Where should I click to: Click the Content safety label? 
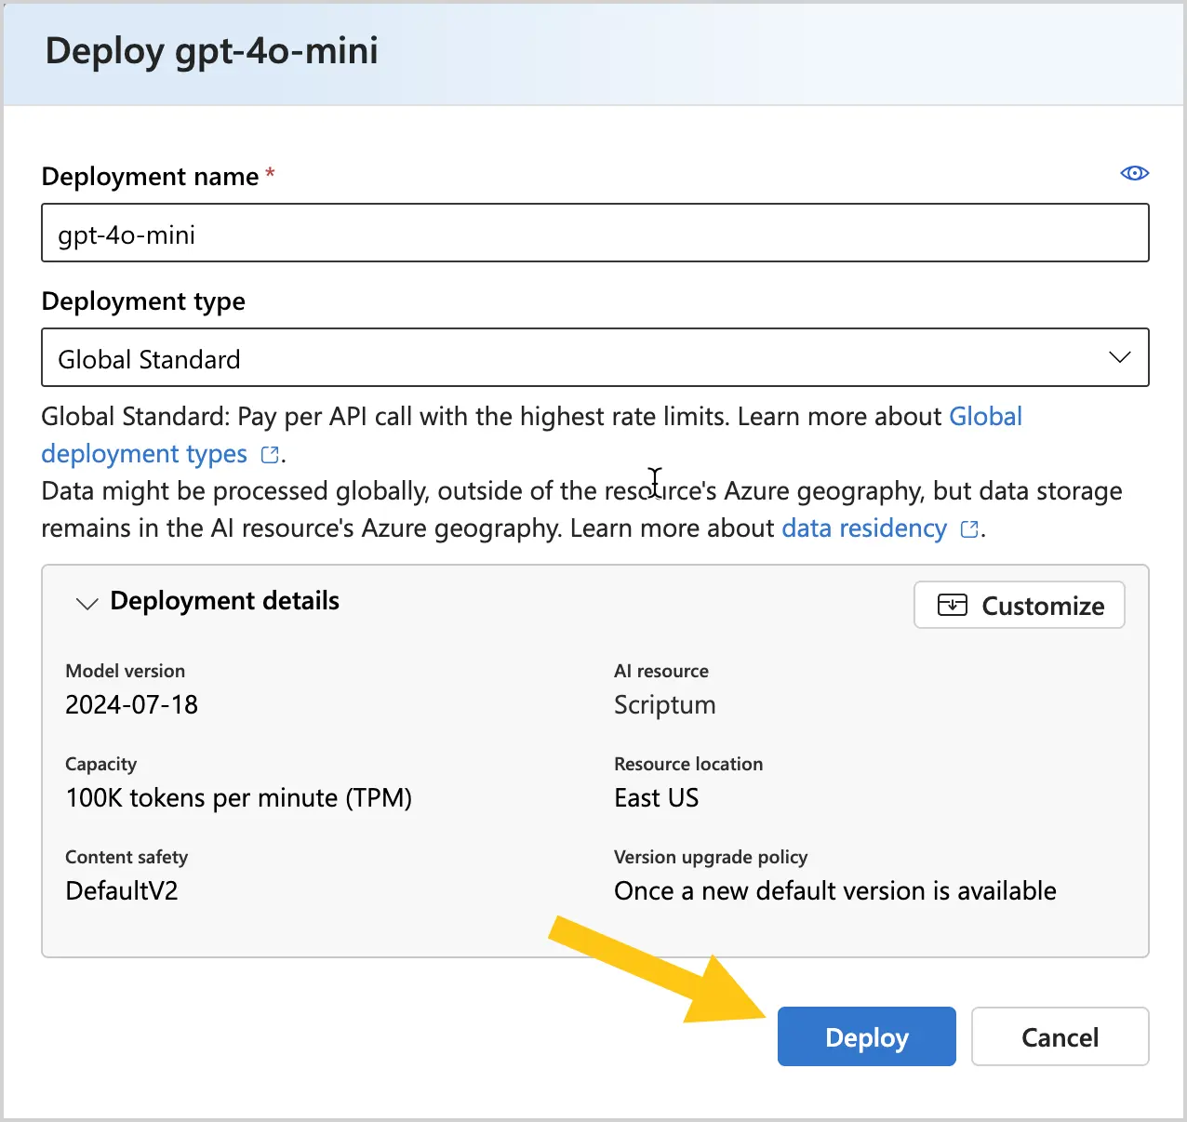(127, 857)
